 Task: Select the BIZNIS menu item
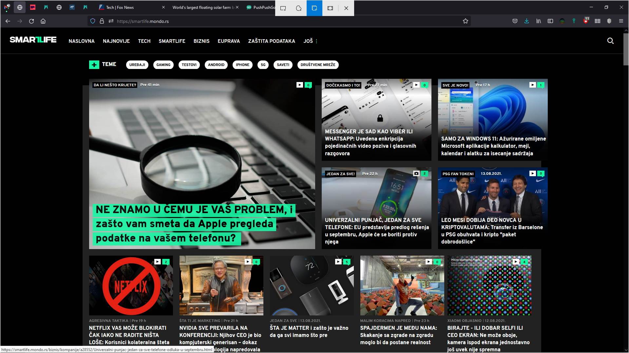(x=201, y=41)
